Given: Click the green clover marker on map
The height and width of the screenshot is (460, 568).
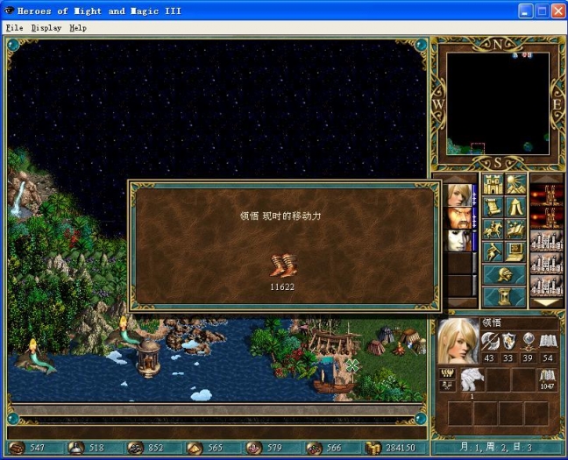Looking at the screenshot, I should coord(352,365).
